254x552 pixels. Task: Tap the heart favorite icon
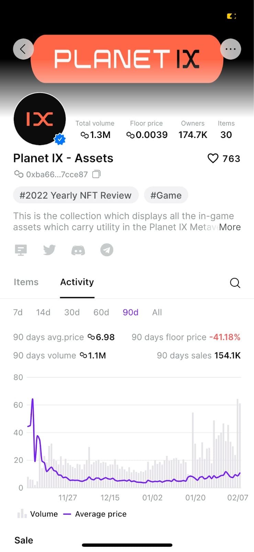pos(213,158)
